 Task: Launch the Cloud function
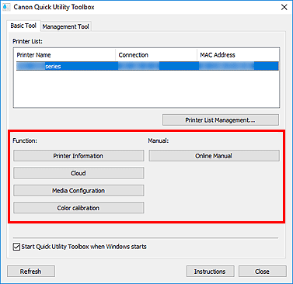[x=78, y=173]
